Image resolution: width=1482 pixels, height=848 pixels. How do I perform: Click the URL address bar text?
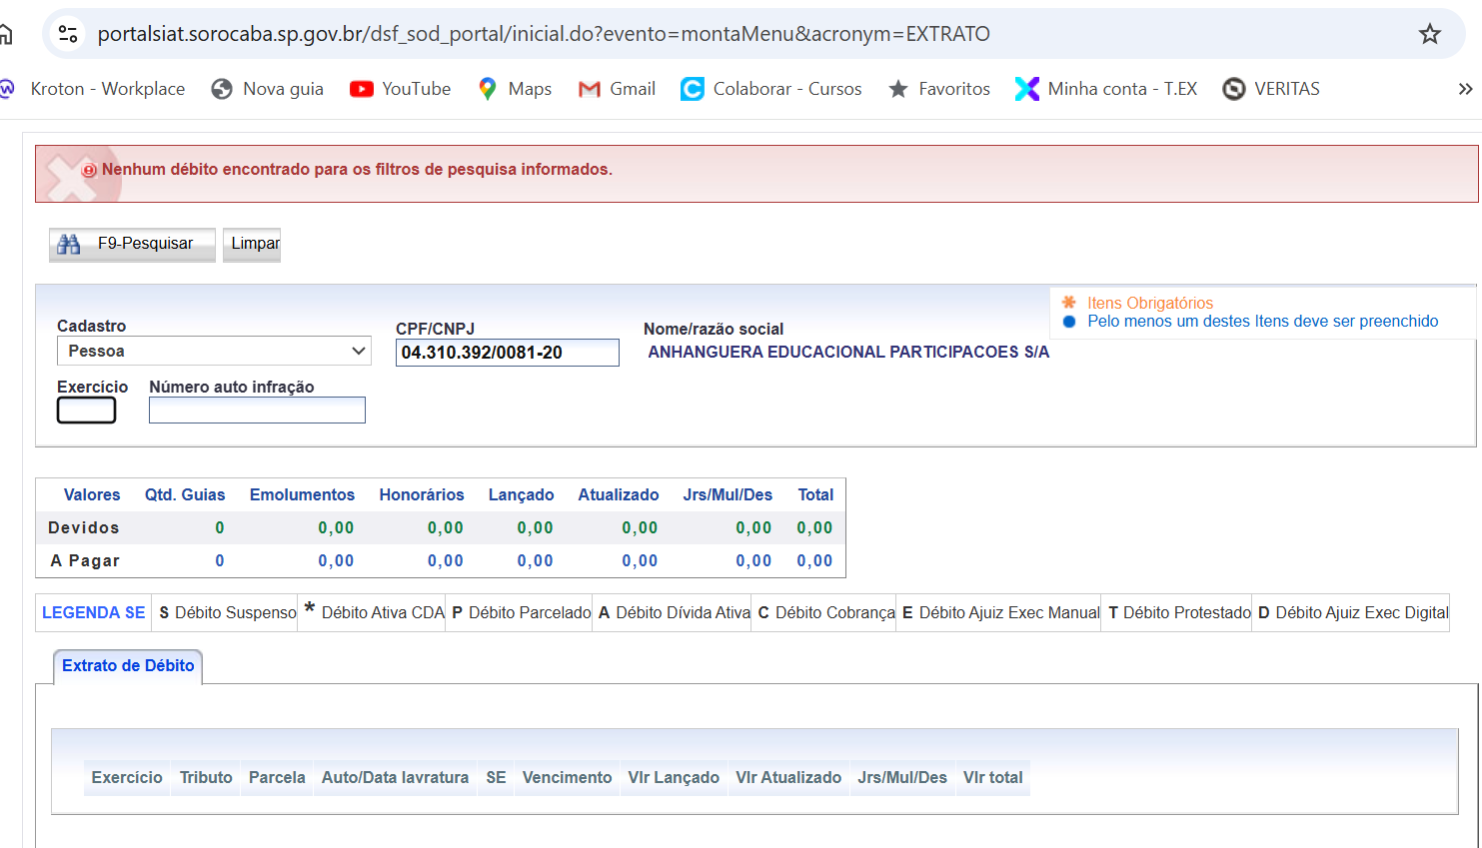click(x=544, y=34)
